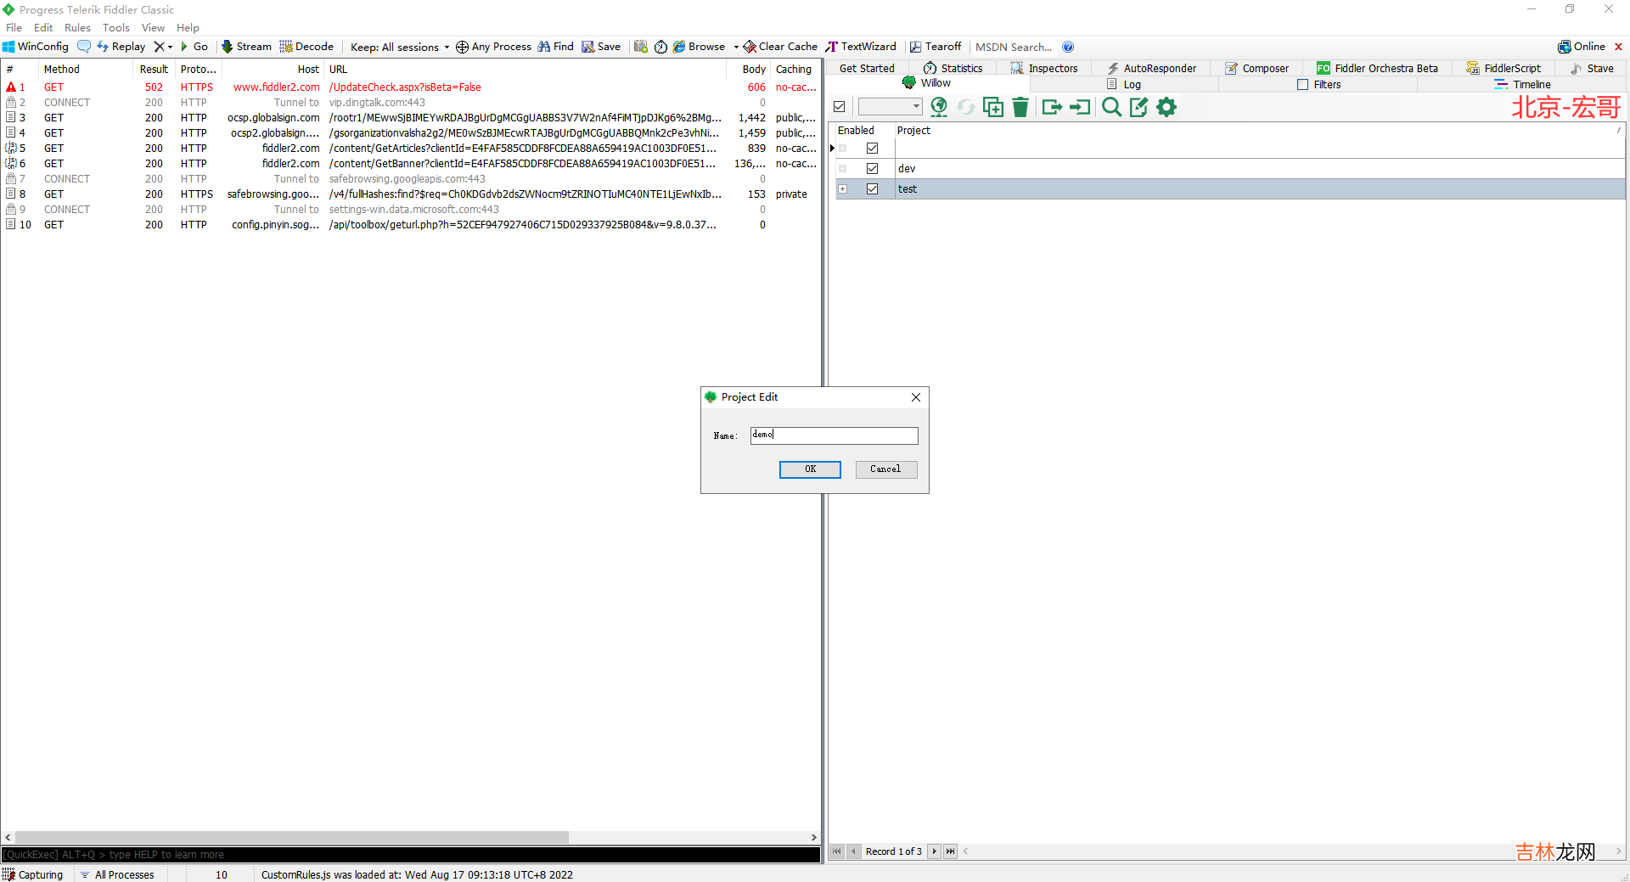Click Willow's add-copy plus icon
1630x882 pixels.
(x=993, y=107)
